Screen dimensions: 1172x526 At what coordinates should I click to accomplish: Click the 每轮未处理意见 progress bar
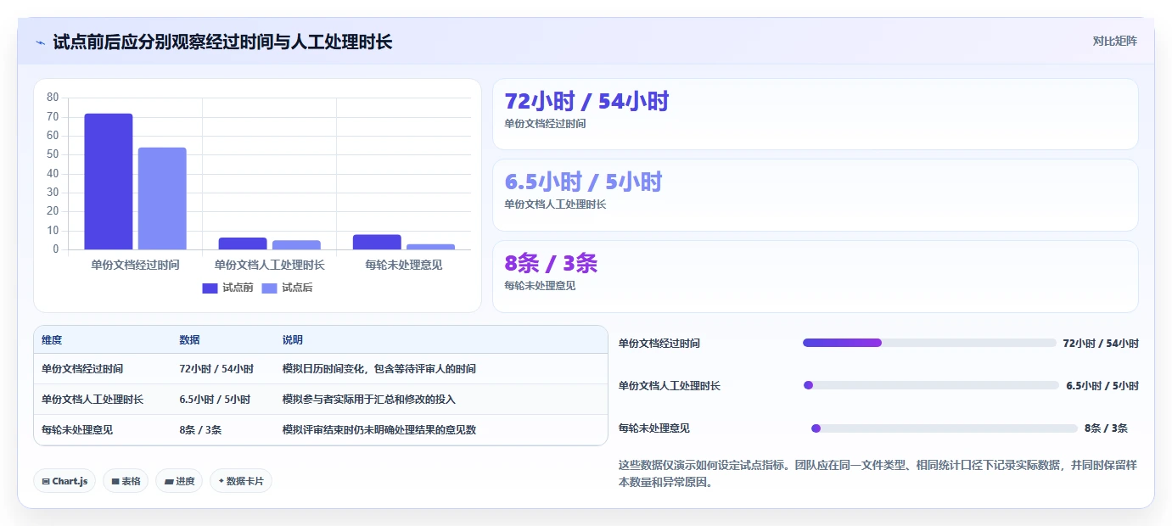[x=945, y=428]
